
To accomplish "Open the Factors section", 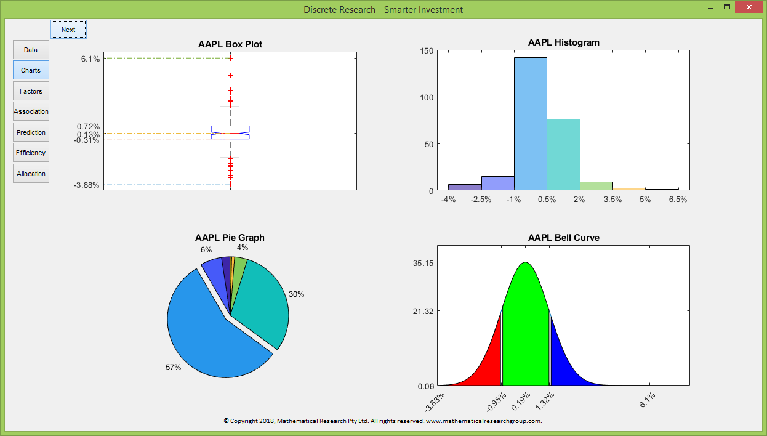I will coord(31,91).
